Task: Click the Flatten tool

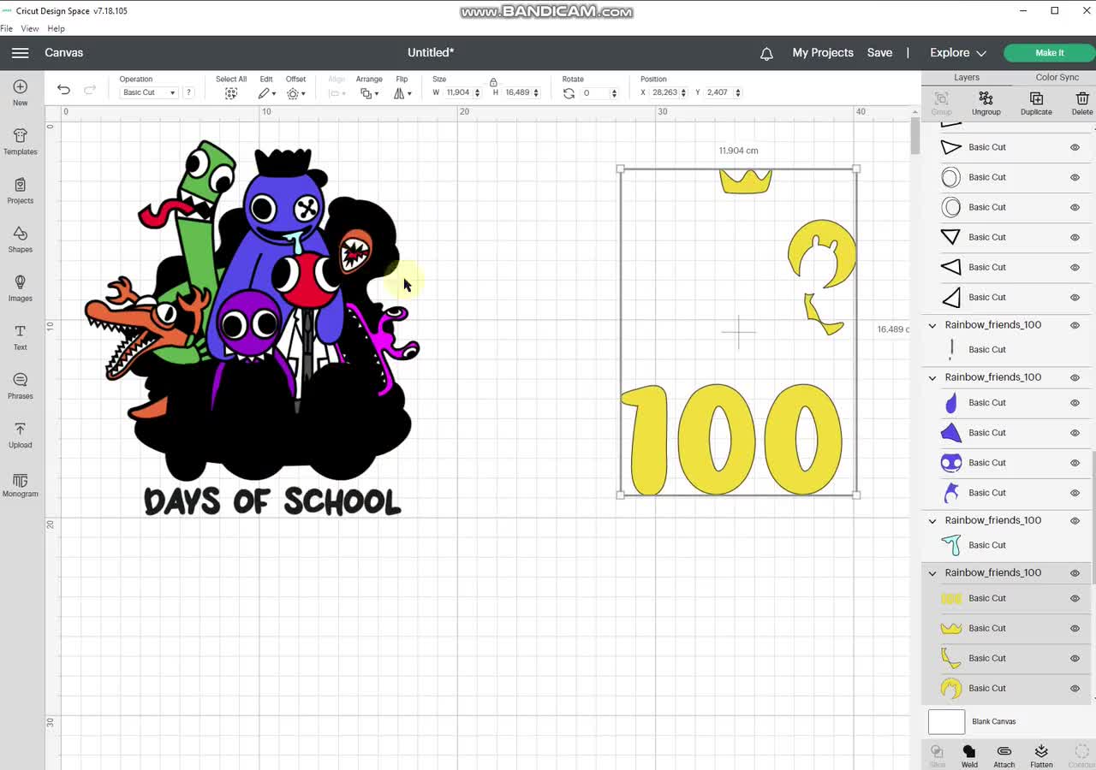Action: tap(1041, 755)
